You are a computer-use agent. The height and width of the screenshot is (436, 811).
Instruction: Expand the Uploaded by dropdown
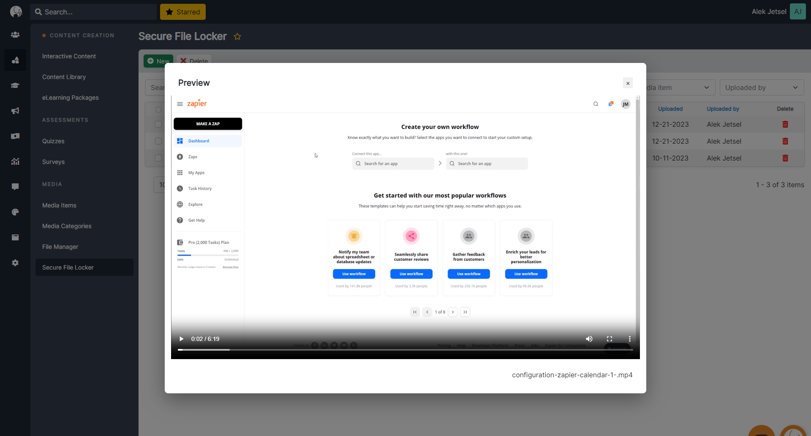[x=762, y=87]
